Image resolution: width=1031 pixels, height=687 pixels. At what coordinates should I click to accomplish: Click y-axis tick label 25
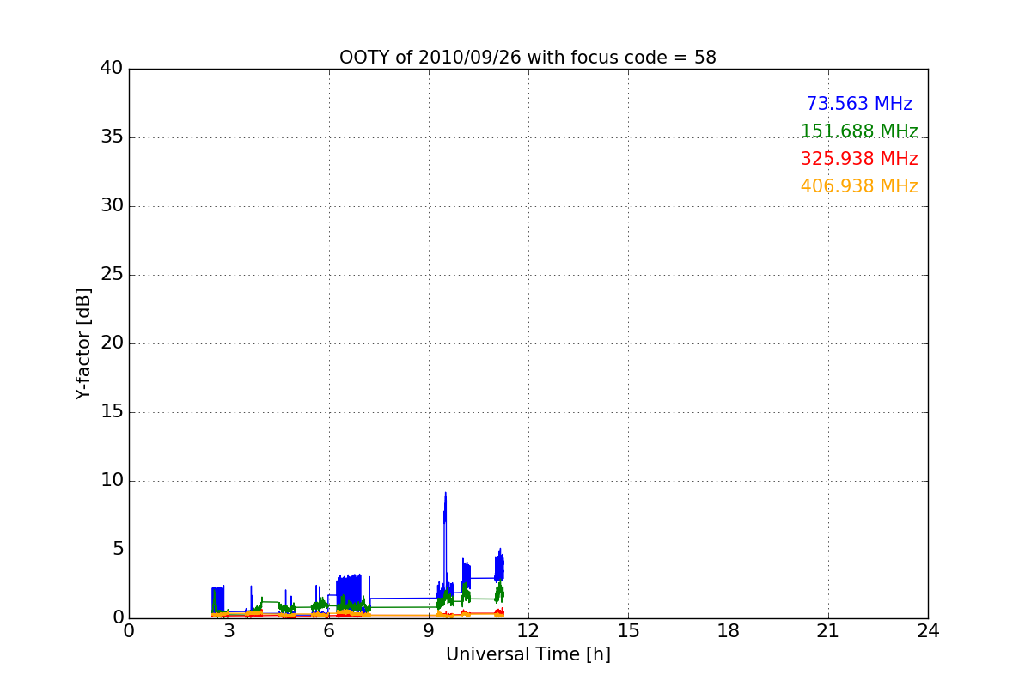point(112,275)
